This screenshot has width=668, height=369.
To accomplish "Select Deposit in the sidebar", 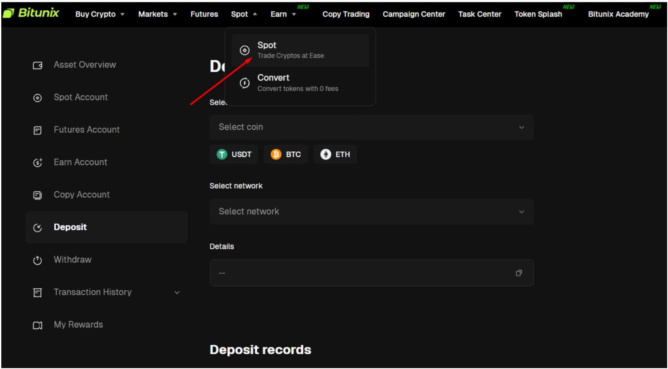I will click(106, 227).
